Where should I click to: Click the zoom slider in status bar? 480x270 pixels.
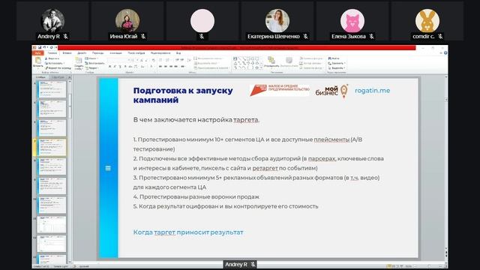tap(428, 266)
